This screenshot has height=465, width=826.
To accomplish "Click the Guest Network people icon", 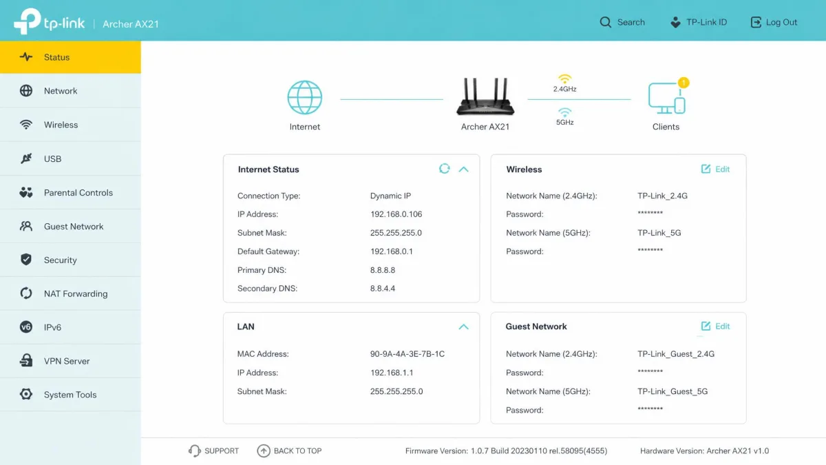I will coord(26,226).
